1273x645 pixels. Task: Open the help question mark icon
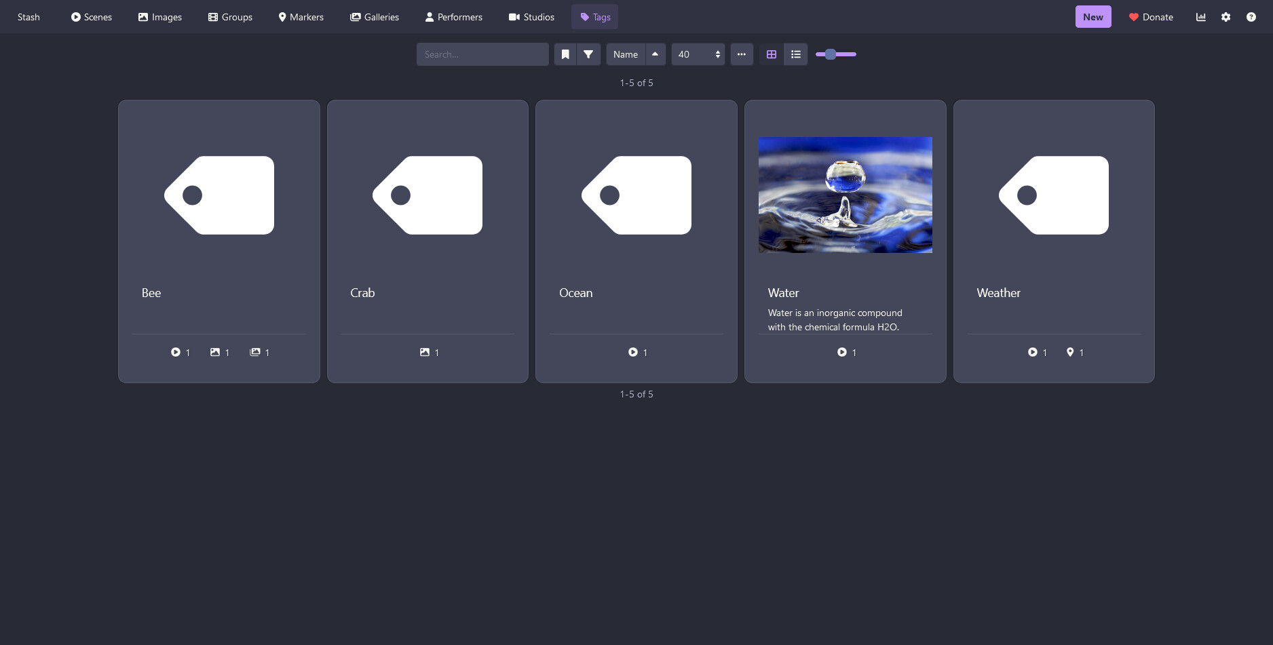coord(1251,17)
